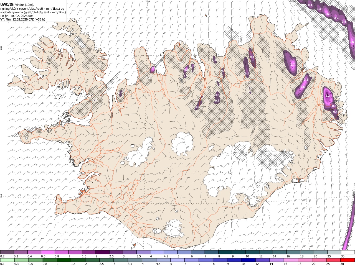The width and height of the screenshot is (355, 266).
Task: Click the '0.2' label under the top row
Action: 2,256
